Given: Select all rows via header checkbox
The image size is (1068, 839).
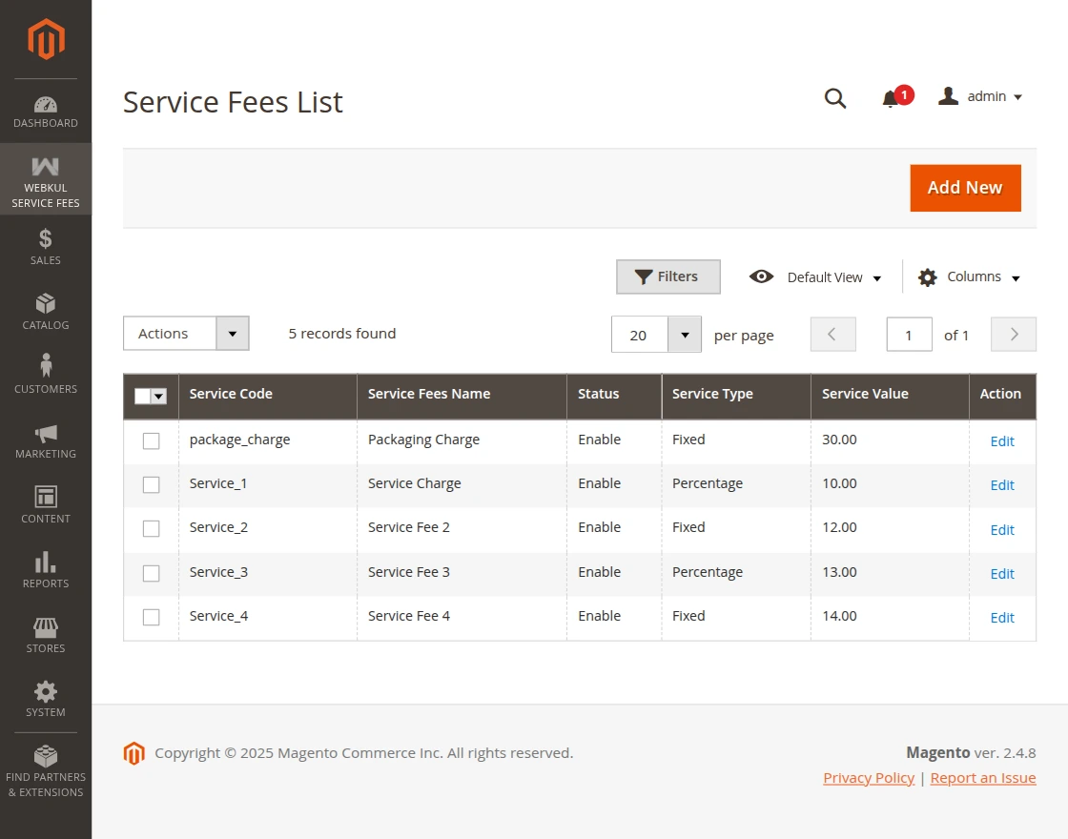Looking at the screenshot, I should tap(150, 396).
